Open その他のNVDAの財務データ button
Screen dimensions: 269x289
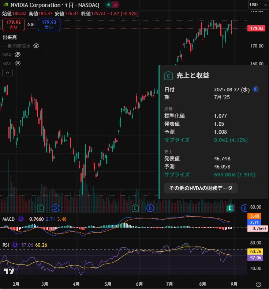pos(201,188)
